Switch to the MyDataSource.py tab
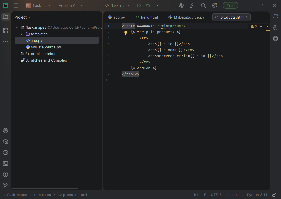This screenshot has width=281, height=199. [186, 17]
